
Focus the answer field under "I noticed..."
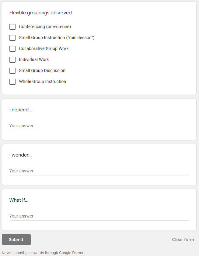click(x=99, y=126)
